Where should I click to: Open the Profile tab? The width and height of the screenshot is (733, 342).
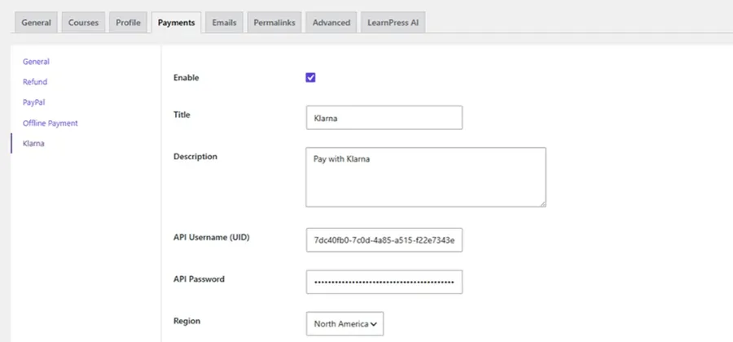(128, 23)
